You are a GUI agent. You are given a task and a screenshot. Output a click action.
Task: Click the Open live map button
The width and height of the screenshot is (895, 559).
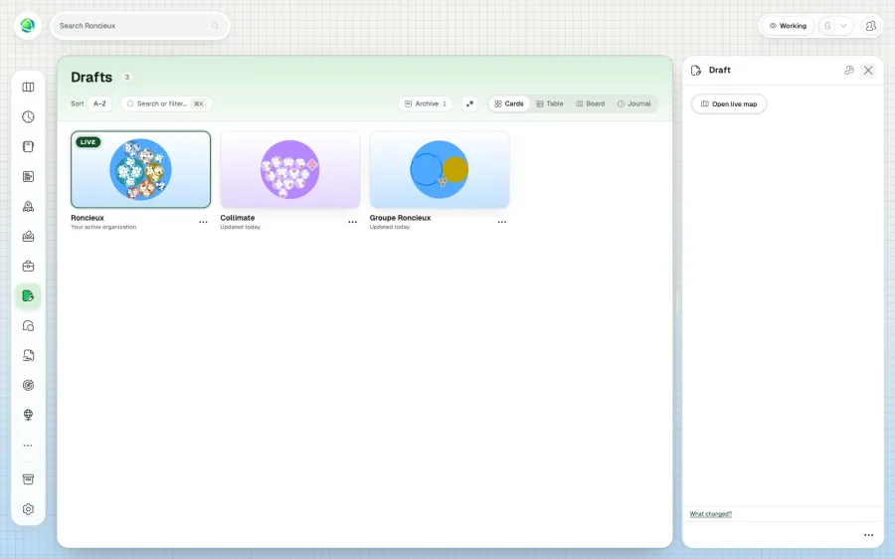(x=729, y=103)
